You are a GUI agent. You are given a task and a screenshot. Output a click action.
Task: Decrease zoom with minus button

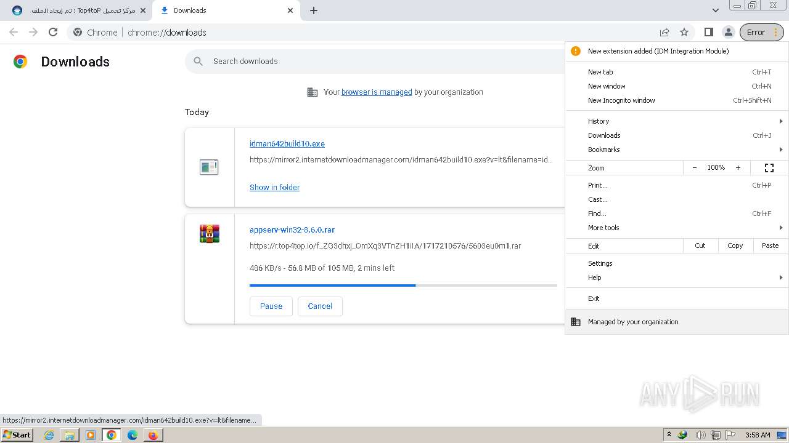pos(695,167)
